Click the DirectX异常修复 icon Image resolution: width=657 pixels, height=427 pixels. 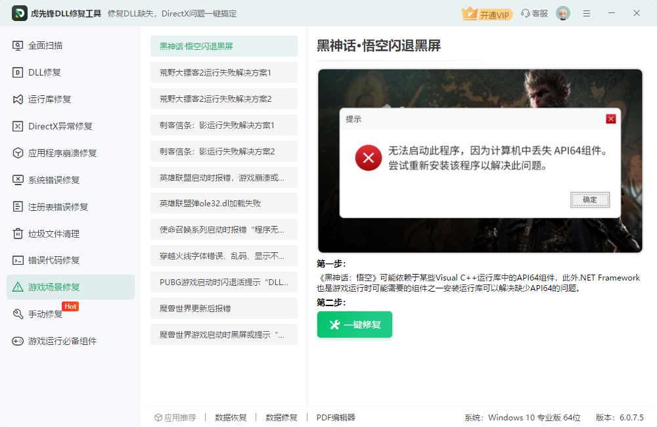(x=18, y=126)
